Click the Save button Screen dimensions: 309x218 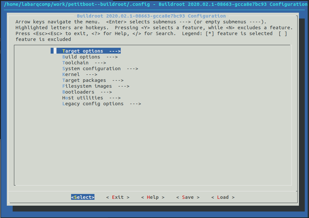coord(188,197)
